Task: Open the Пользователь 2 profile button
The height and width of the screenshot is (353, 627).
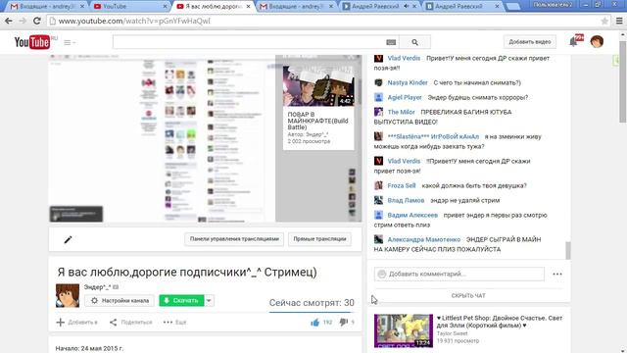Action: [x=553, y=4]
